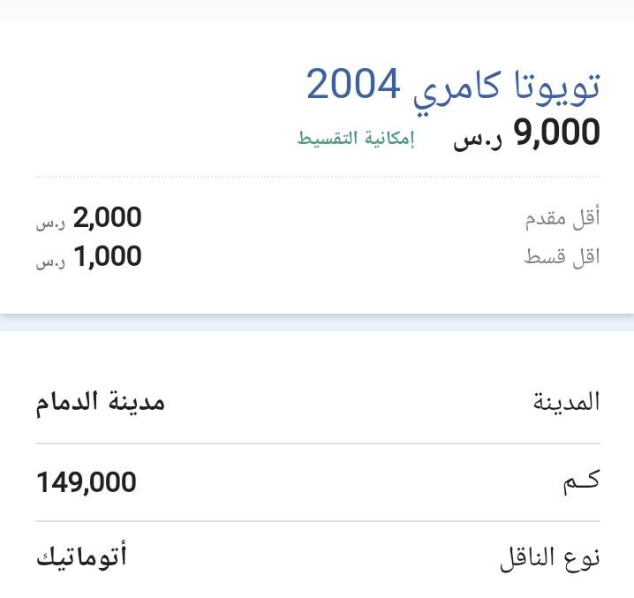Viewport: 634px width, 598px height.
Task: Select the 9,000 ر.س price text
Action: tap(526, 133)
